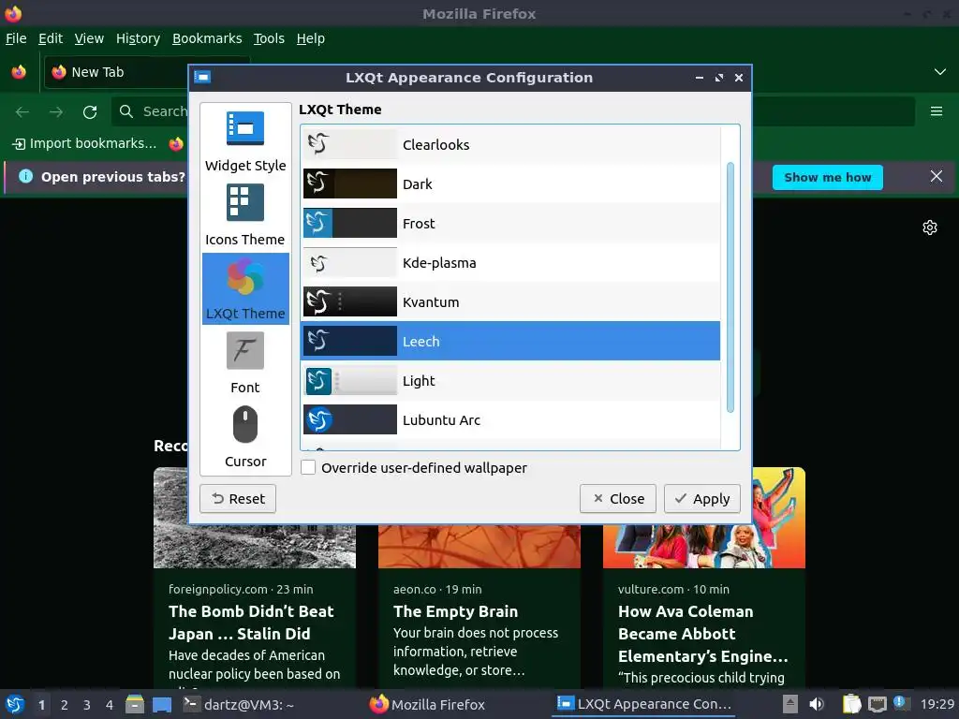
Task: Open the Firefox Tools menu
Action: [x=269, y=38]
